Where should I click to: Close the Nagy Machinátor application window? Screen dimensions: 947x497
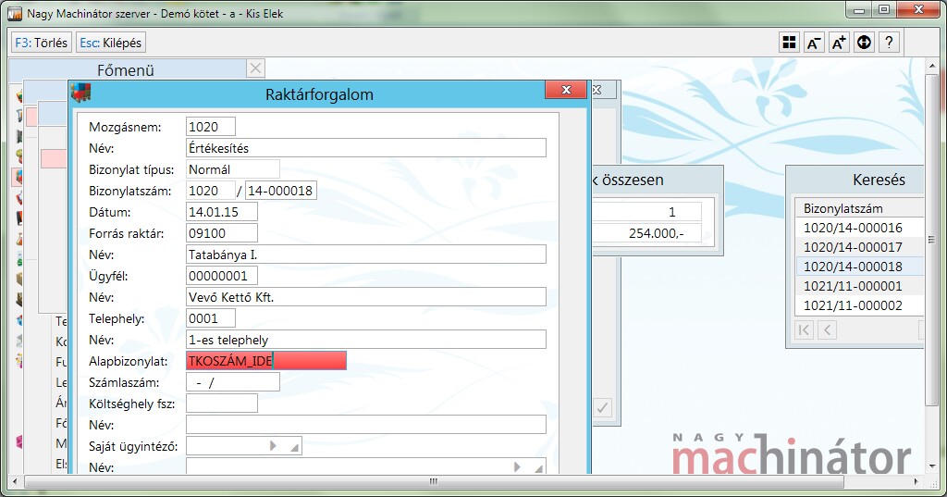[x=918, y=10]
